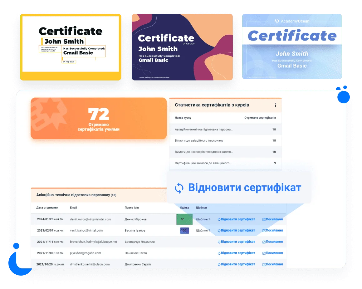
Task: Click the refresh icon in large Відновити сертифікат button
Action: pyautogui.click(x=179, y=188)
